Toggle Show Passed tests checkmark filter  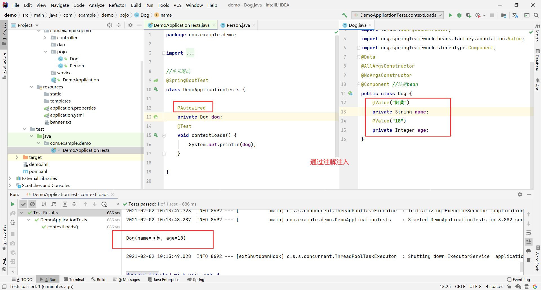pyautogui.click(x=23, y=204)
